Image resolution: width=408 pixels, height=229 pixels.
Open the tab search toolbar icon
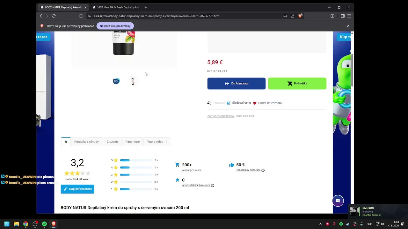click(332, 16)
